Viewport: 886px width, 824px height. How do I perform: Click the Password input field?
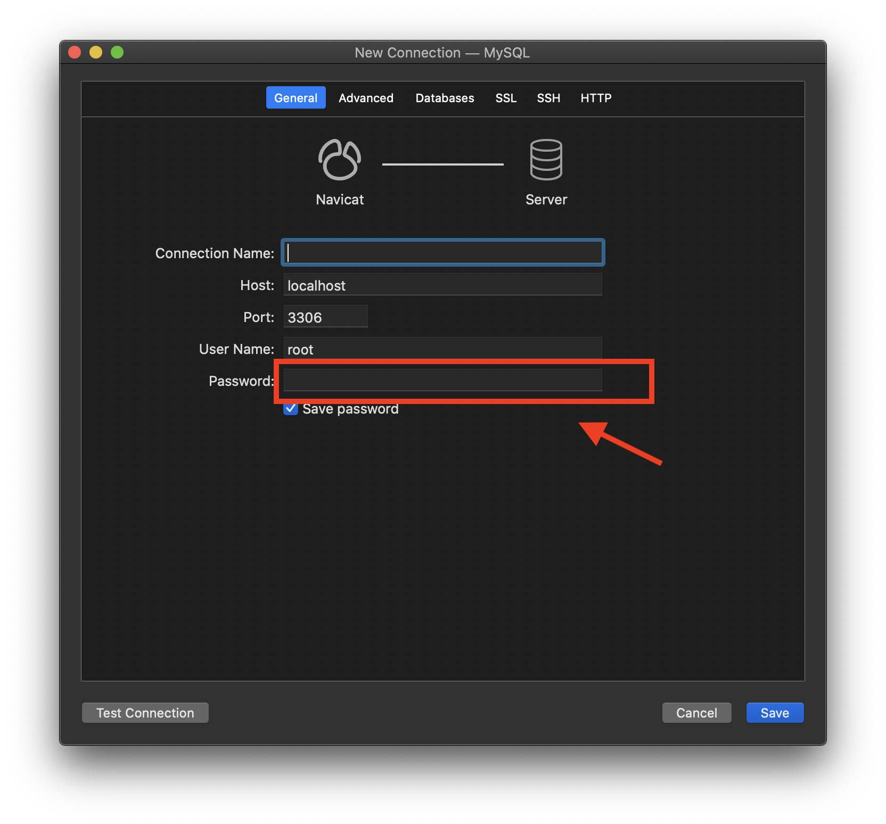click(x=443, y=380)
